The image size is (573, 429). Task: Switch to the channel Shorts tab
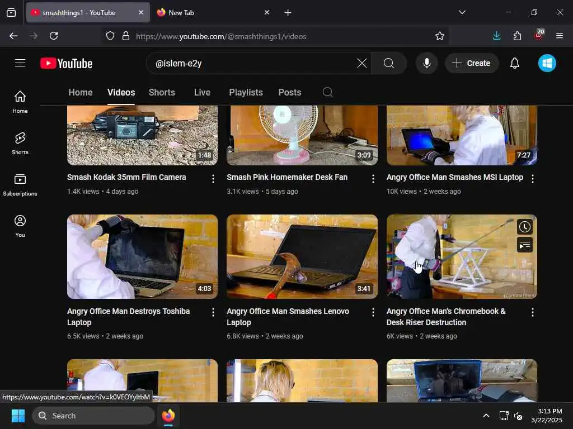pyautogui.click(x=162, y=92)
